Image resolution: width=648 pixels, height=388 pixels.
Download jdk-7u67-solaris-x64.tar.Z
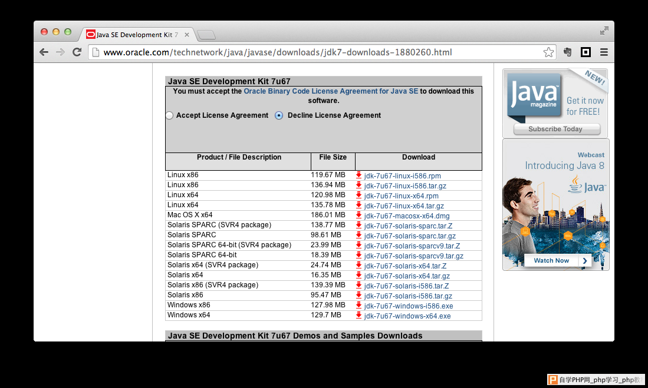(x=405, y=266)
